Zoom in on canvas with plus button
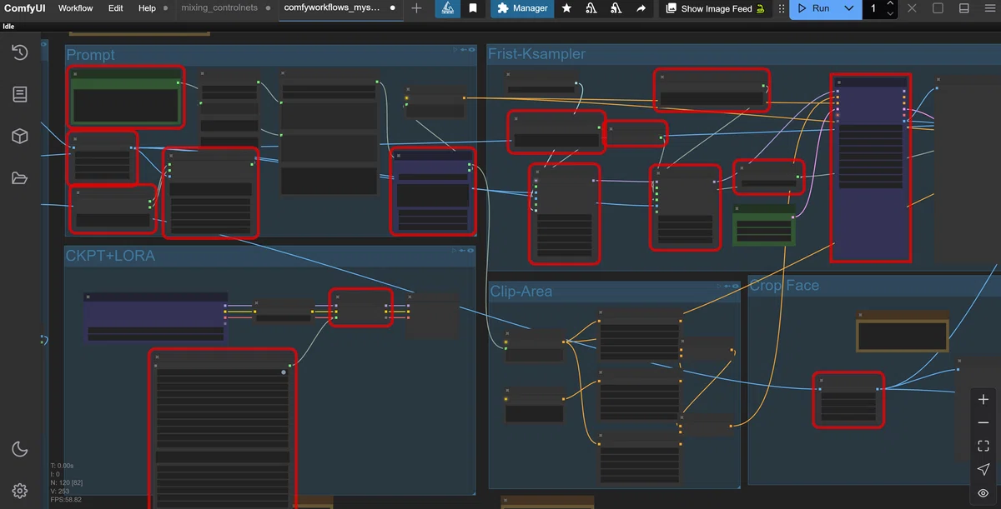The width and height of the screenshot is (1001, 509). pyautogui.click(x=983, y=400)
